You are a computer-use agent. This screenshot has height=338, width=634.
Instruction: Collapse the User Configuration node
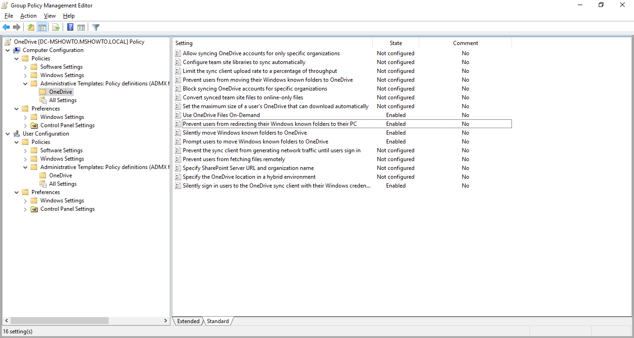click(x=7, y=134)
